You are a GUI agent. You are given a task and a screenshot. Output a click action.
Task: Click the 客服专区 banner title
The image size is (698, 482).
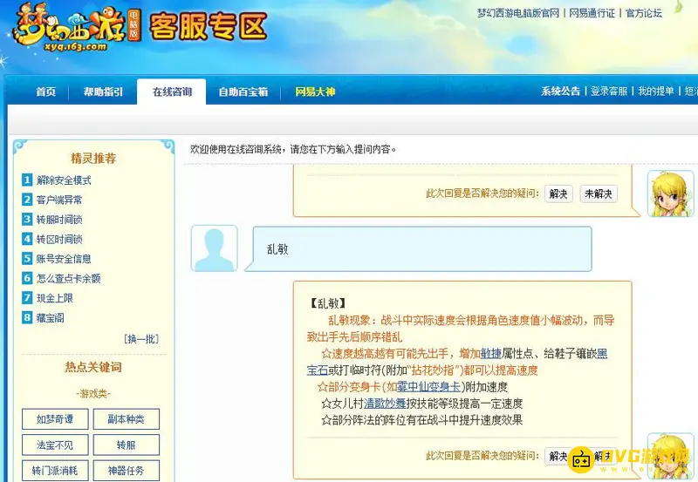[x=209, y=27]
